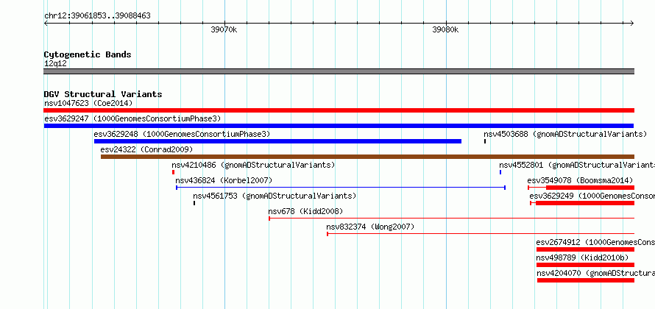This screenshot has width=655, height=309.
Task: Click the chr12:39061853..39088463 coordinate label
Action: [97, 16]
